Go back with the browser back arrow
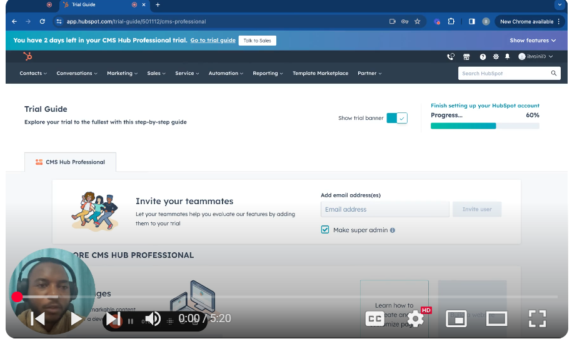 (x=14, y=21)
